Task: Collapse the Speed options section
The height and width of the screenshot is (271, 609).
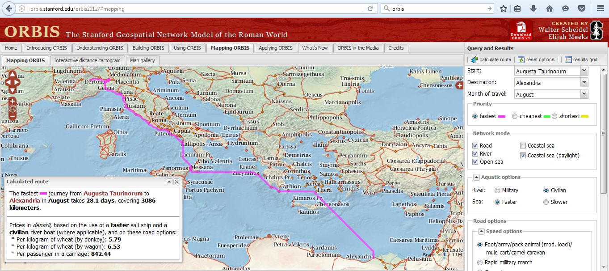Action: click(481, 231)
